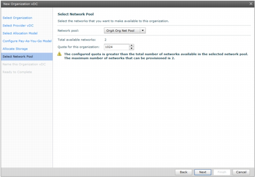Open the Configure Pay-As-You-Go Model step

27,41
